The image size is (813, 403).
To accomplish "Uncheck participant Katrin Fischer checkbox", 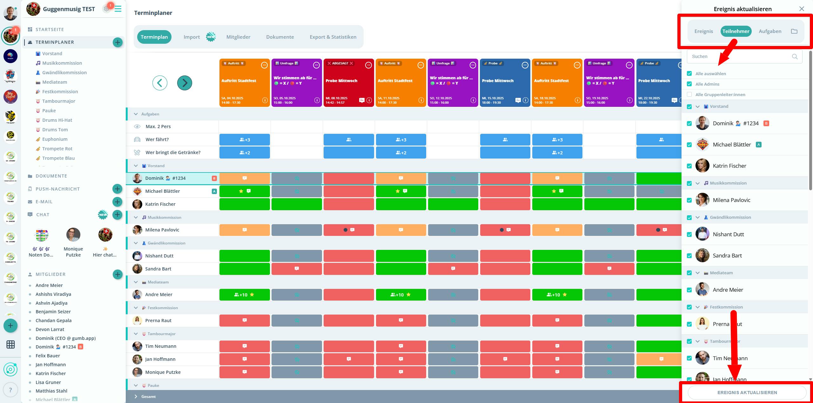I will coord(689,166).
